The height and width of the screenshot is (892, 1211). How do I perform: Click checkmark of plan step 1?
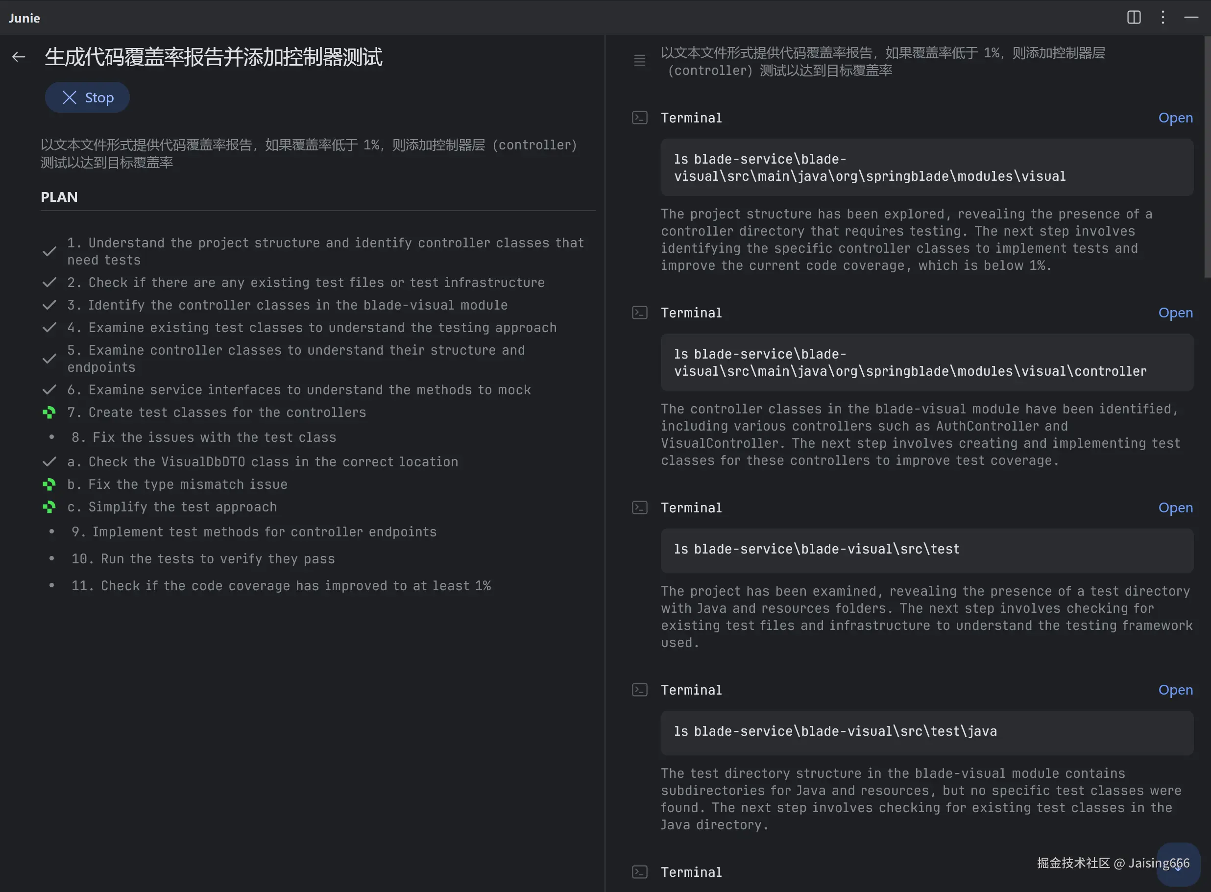(x=49, y=252)
